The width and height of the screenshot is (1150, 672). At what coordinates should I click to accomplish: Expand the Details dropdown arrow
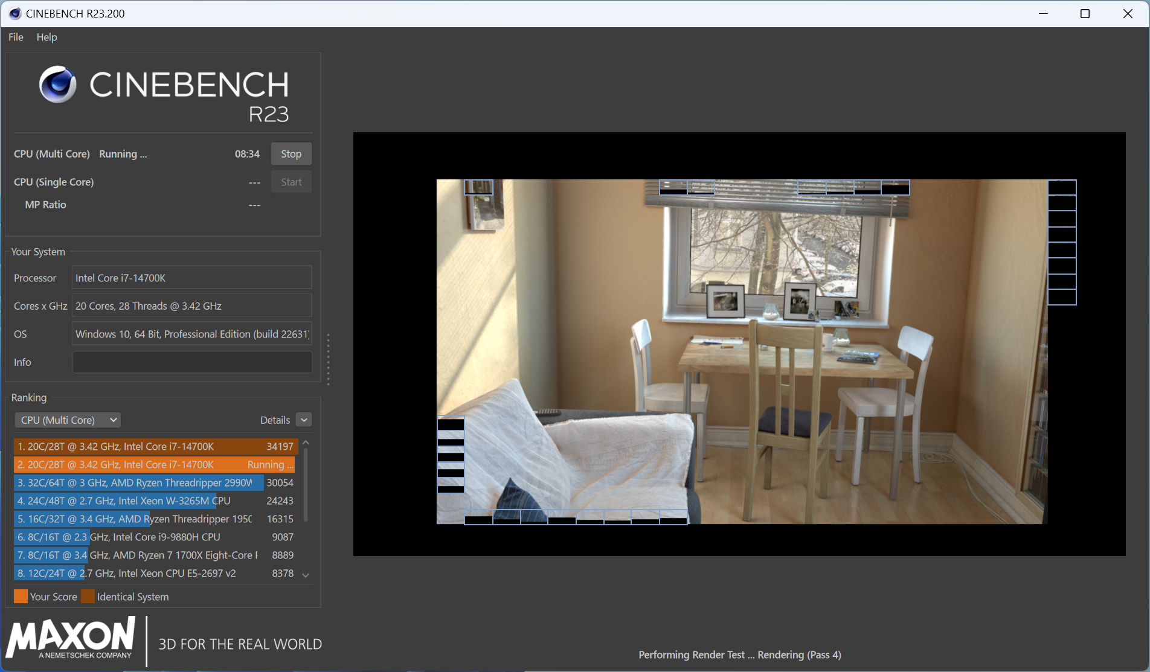click(304, 420)
